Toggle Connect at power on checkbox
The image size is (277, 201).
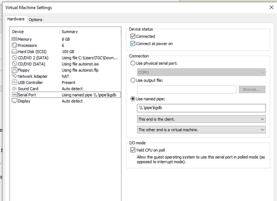coord(133,44)
